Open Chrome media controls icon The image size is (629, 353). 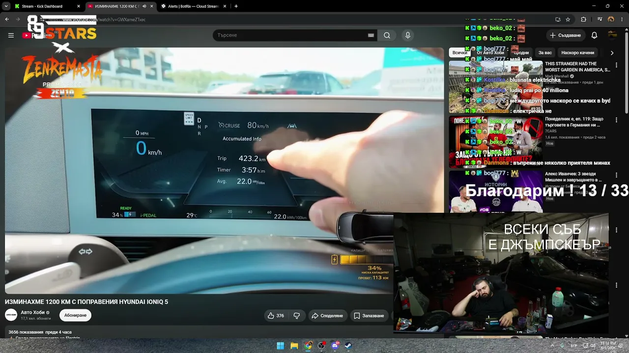600,20
